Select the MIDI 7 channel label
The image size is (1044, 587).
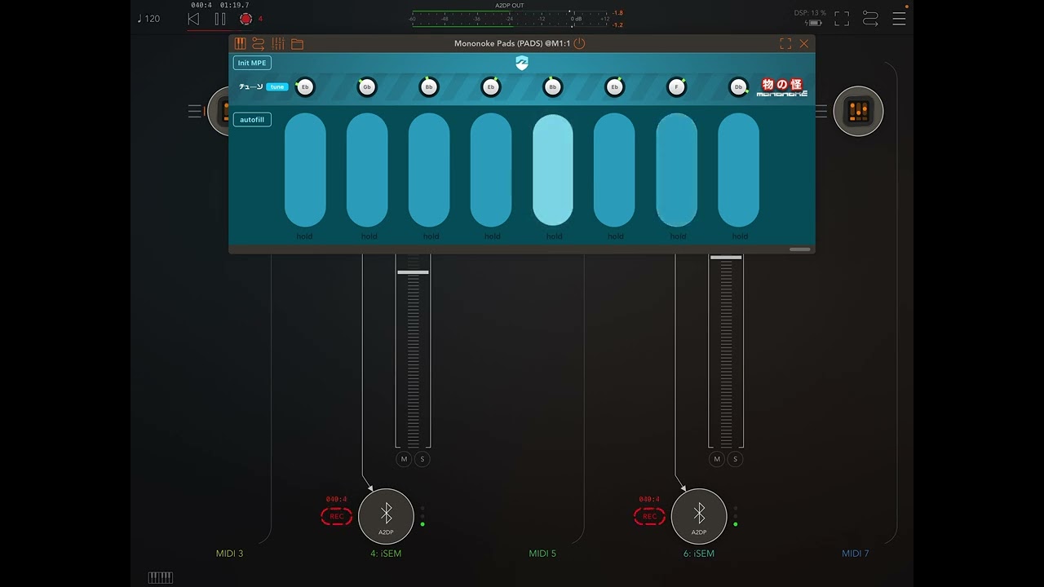(856, 554)
